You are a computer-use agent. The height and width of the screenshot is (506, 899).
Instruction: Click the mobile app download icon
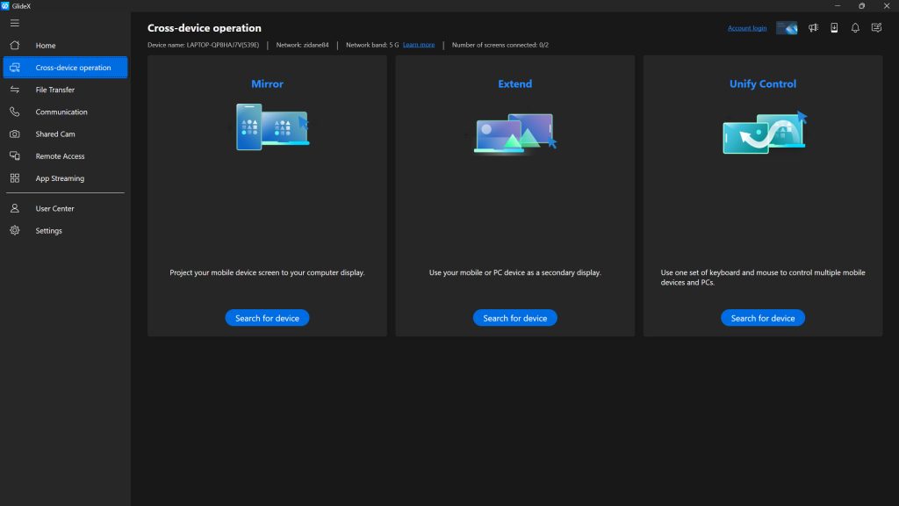coord(834,28)
